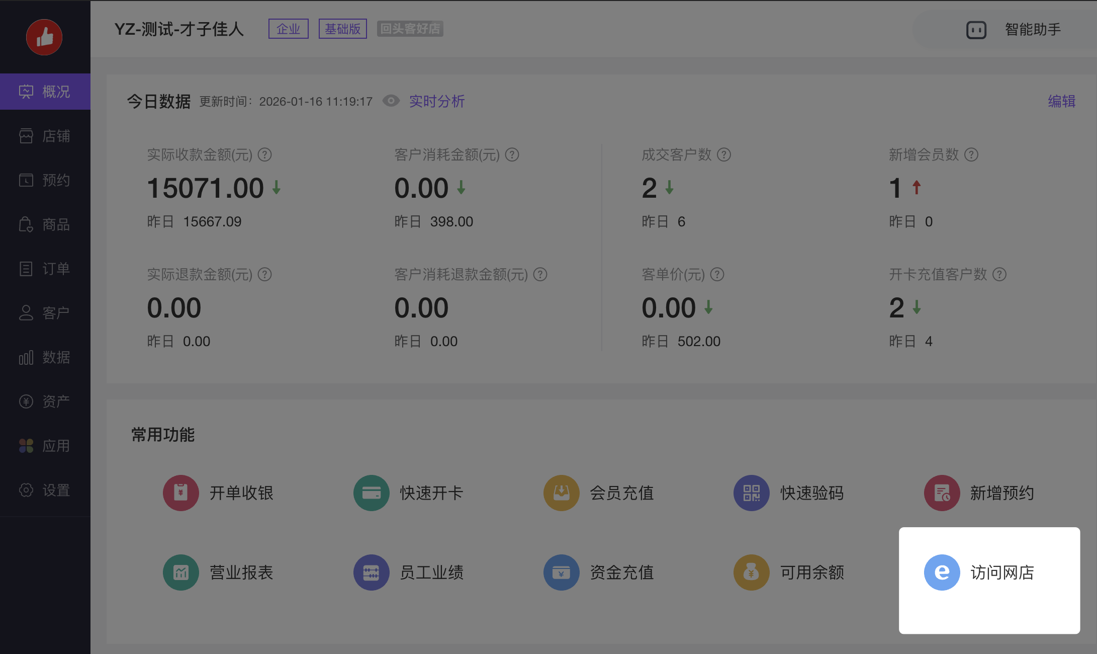Launch 快速验码 QR code icon
The width and height of the screenshot is (1097, 654).
pos(751,493)
